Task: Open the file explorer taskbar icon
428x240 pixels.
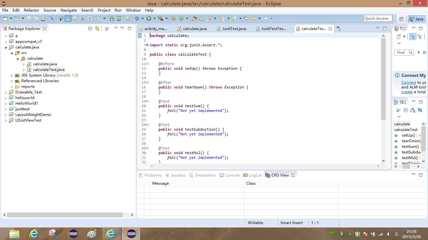Action: click(x=14, y=234)
